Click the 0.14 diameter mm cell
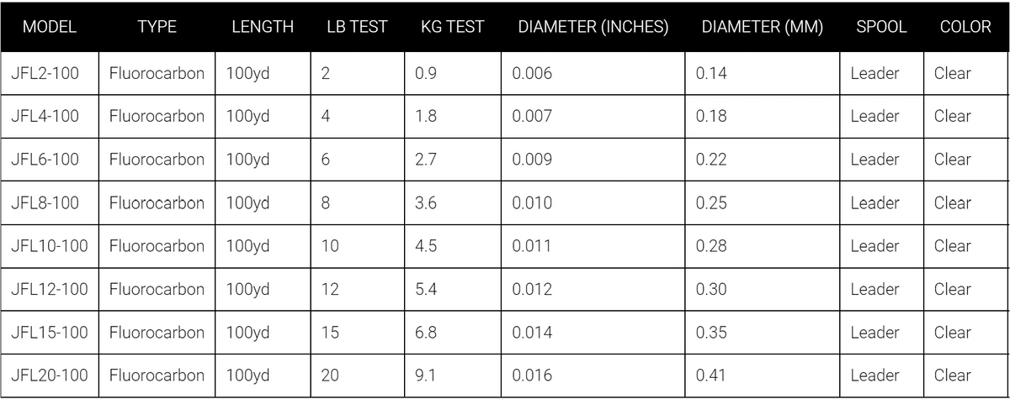This screenshot has width=1010, height=399. point(711,73)
